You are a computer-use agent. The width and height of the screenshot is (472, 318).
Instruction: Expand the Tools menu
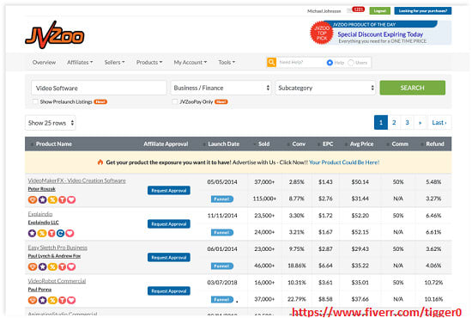[227, 63]
